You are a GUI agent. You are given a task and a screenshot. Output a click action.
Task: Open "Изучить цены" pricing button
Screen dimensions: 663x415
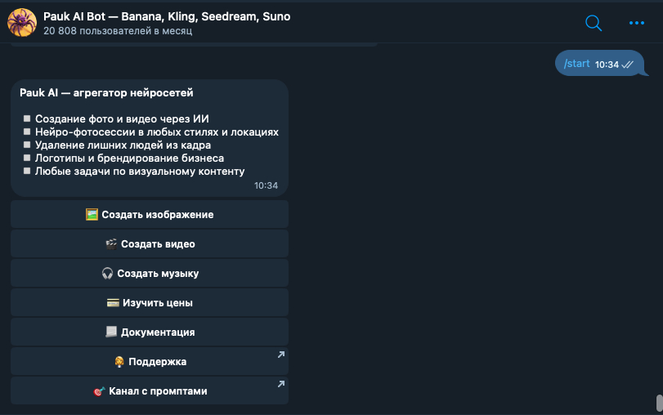150,302
